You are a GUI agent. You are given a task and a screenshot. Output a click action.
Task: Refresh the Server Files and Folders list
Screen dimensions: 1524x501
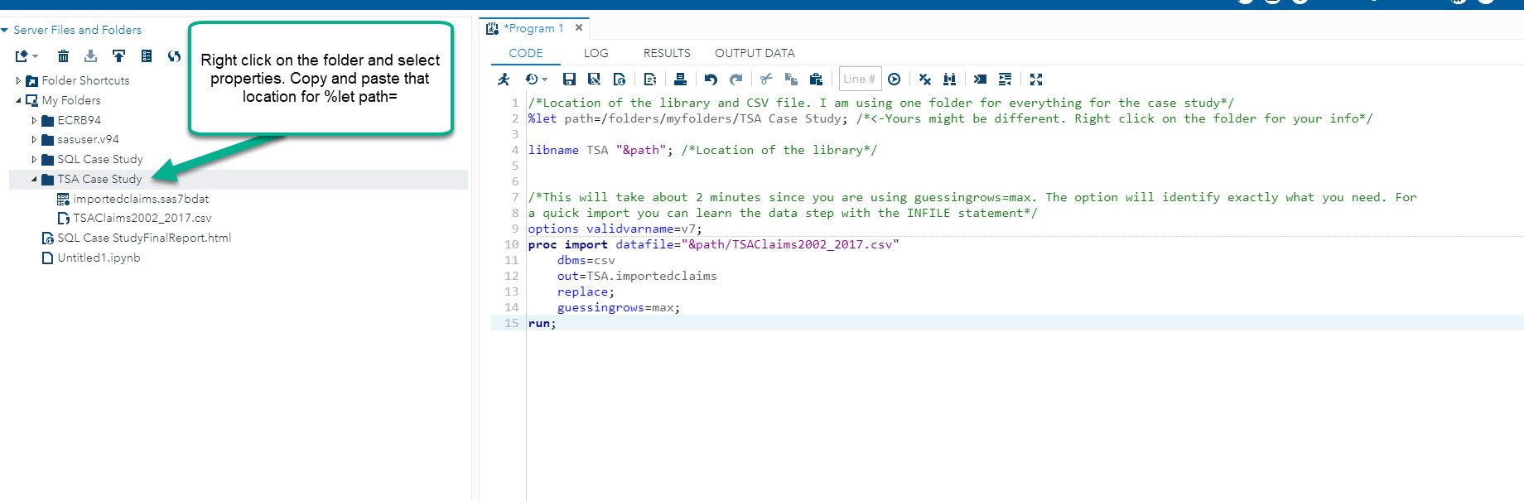(x=174, y=56)
